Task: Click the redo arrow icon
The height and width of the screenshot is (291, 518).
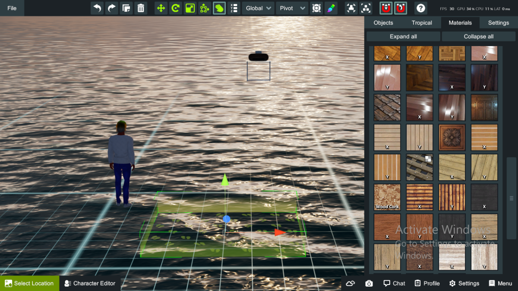Action: coord(112,8)
